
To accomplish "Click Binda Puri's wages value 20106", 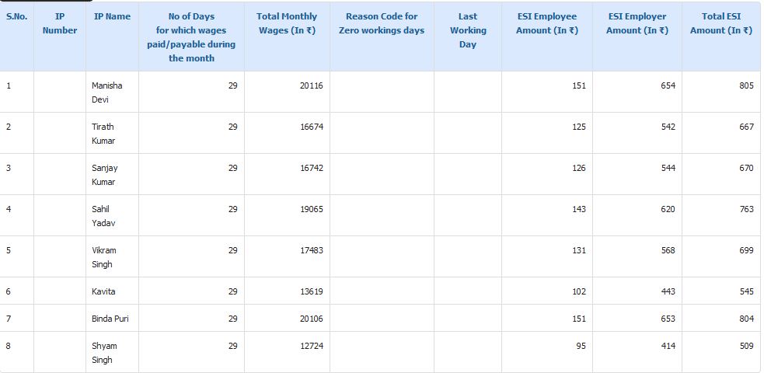I will click(x=312, y=319).
